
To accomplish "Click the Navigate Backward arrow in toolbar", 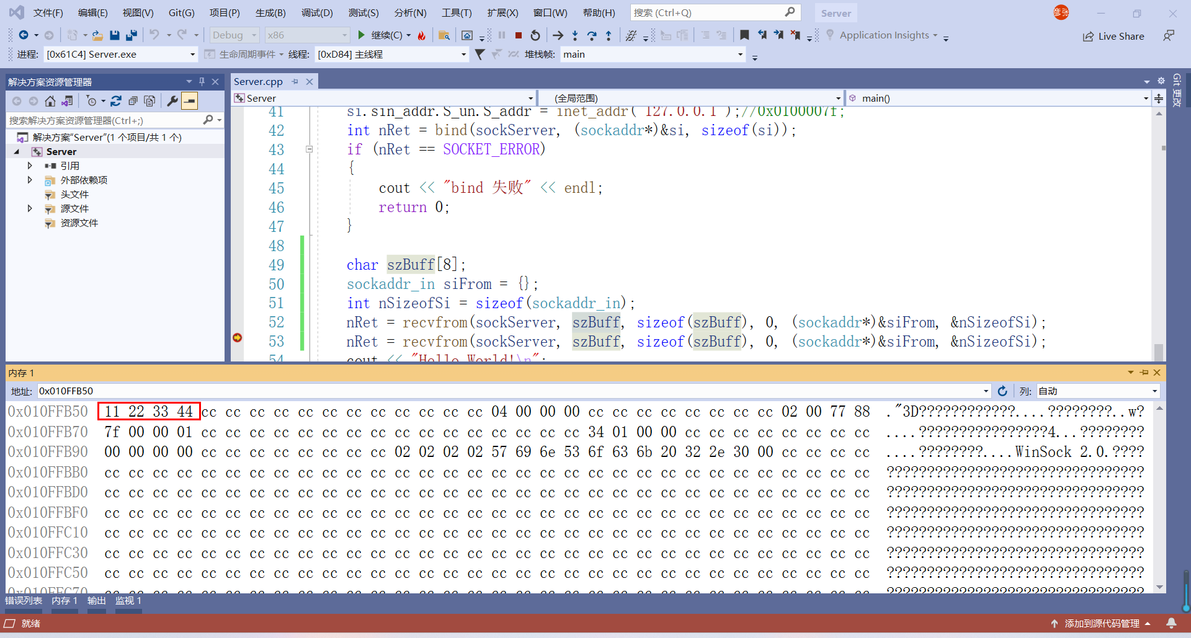I will click(24, 35).
